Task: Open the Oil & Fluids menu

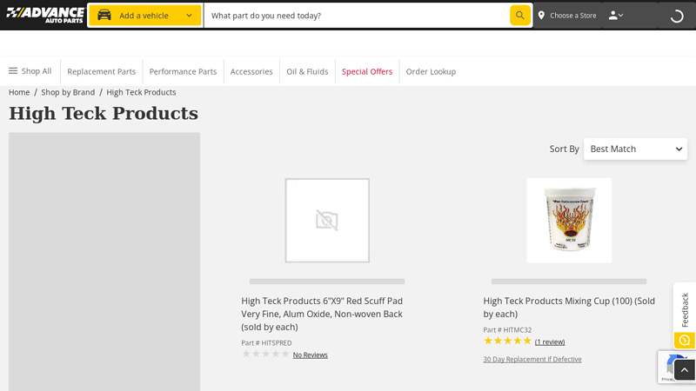Action: click(x=307, y=71)
